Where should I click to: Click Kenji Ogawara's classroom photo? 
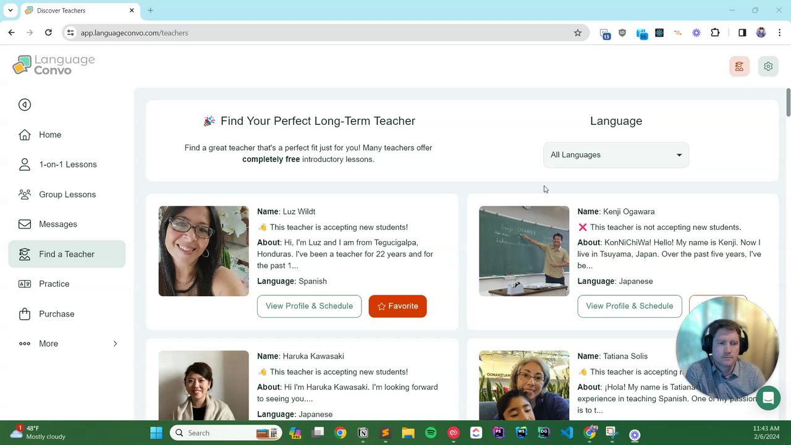coord(524,251)
